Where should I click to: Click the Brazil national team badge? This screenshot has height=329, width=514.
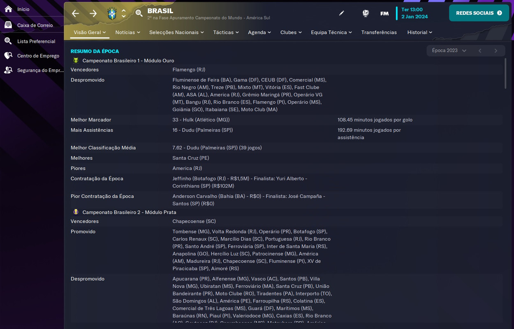pos(112,14)
